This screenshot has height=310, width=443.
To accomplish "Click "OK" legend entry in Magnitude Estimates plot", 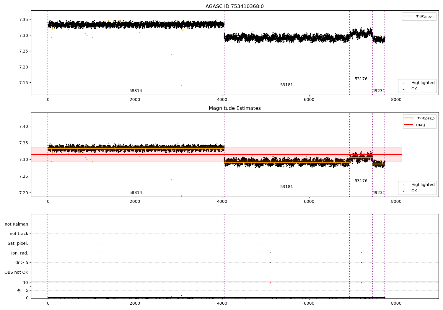I will point(411,191).
